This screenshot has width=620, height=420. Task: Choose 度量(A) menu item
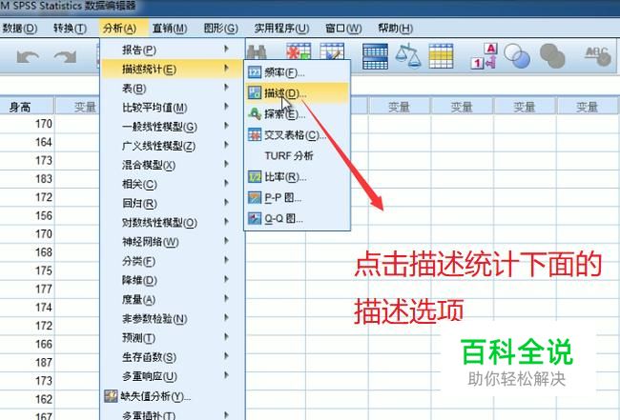173,300
